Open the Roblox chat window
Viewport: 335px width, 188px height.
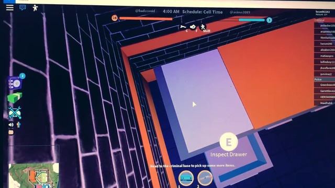(23, 8)
